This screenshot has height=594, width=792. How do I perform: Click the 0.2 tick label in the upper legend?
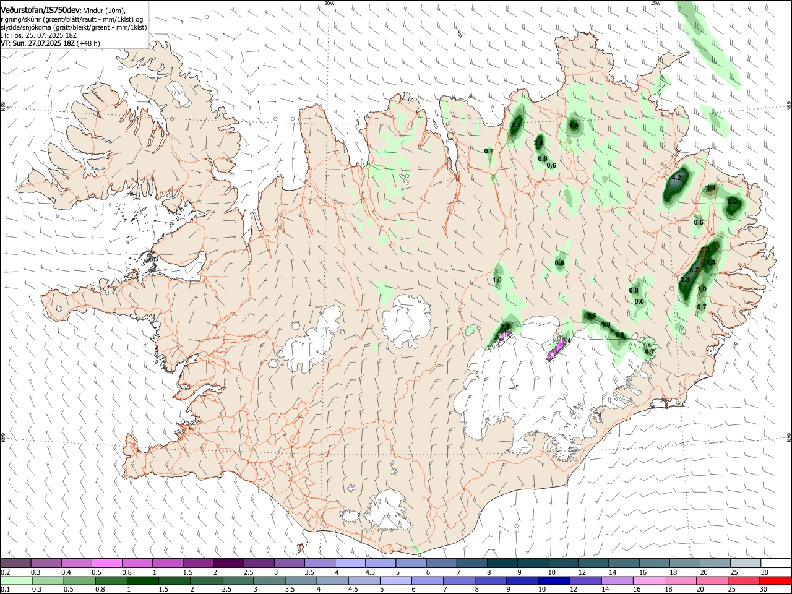point(5,572)
